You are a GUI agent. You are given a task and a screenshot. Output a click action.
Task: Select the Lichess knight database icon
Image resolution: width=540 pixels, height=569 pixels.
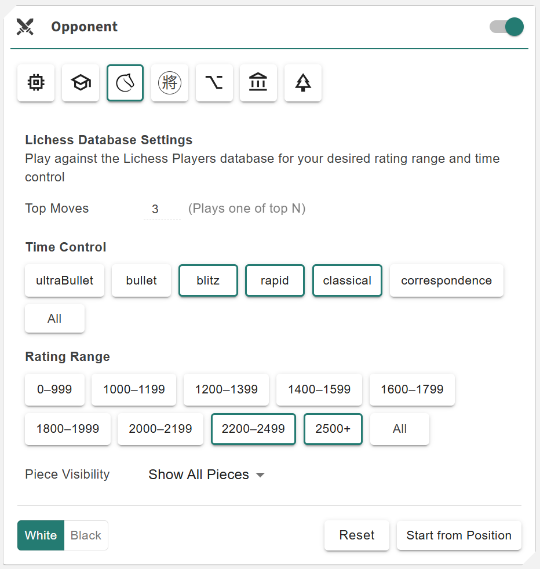pyautogui.click(x=125, y=83)
